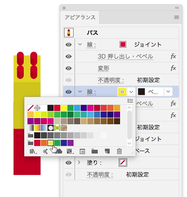Toggle eye on highlighted 線 row

pyautogui.click(x=68, y=92)
